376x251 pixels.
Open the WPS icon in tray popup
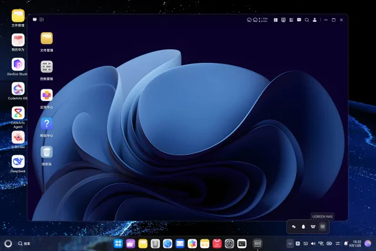[313, 226]
